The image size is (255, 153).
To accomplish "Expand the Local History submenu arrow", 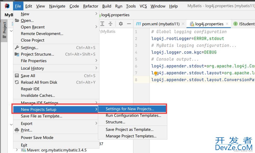I will (x=96, y=68).
